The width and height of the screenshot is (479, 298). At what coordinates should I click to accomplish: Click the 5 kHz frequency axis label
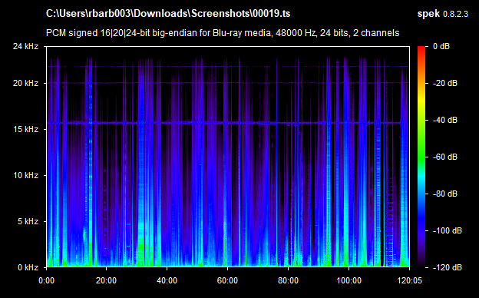click(x=28, y=222)
